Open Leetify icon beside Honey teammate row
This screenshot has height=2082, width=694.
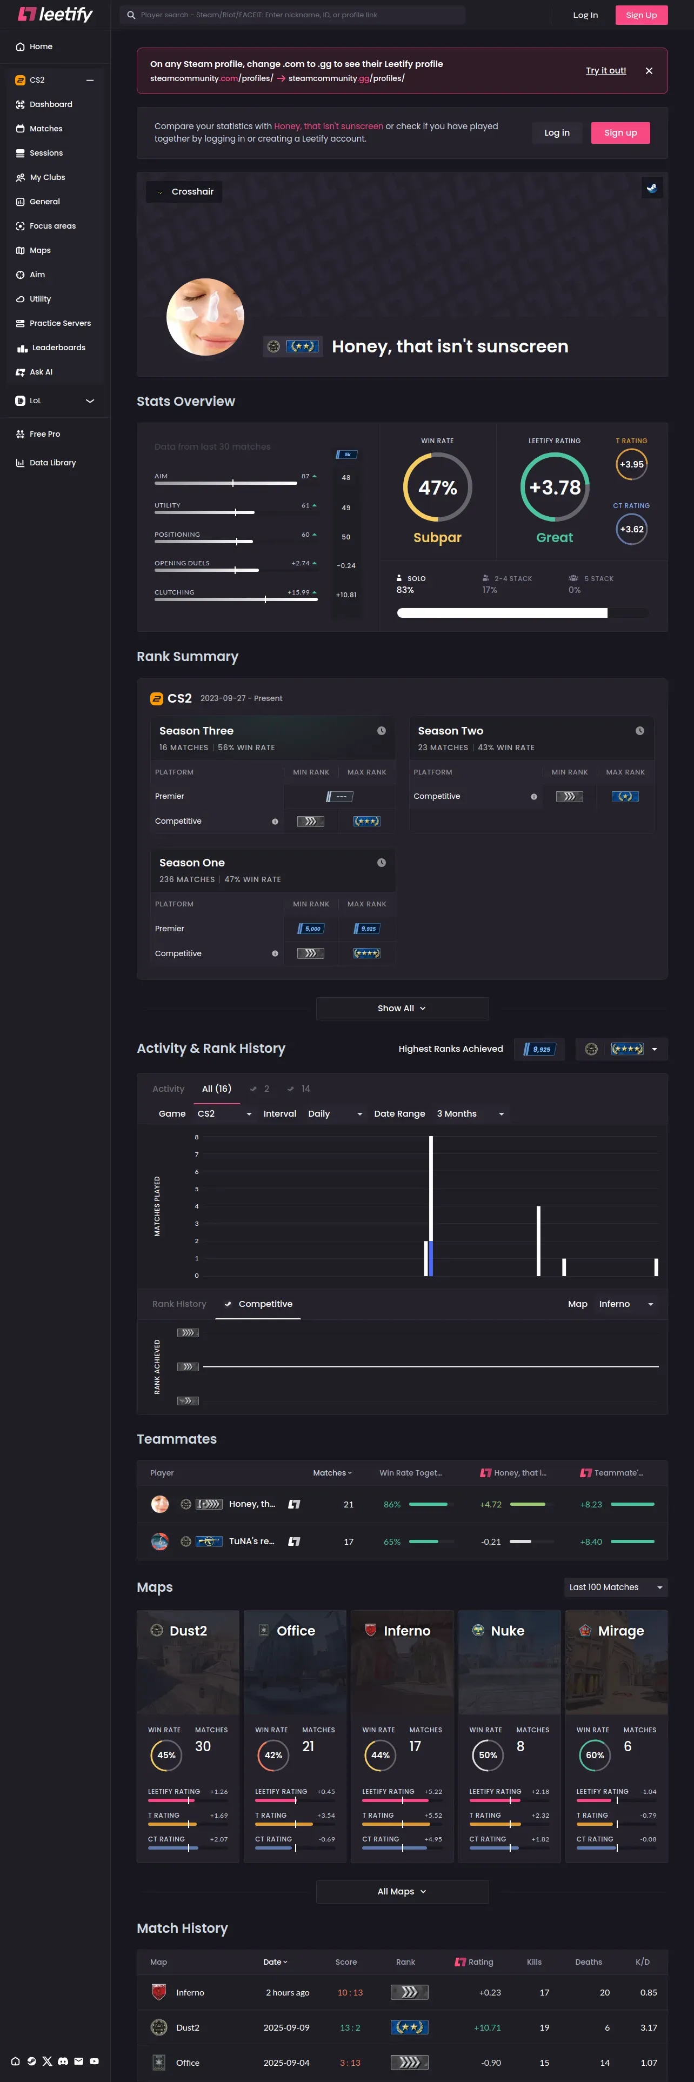pos(294,1504)
